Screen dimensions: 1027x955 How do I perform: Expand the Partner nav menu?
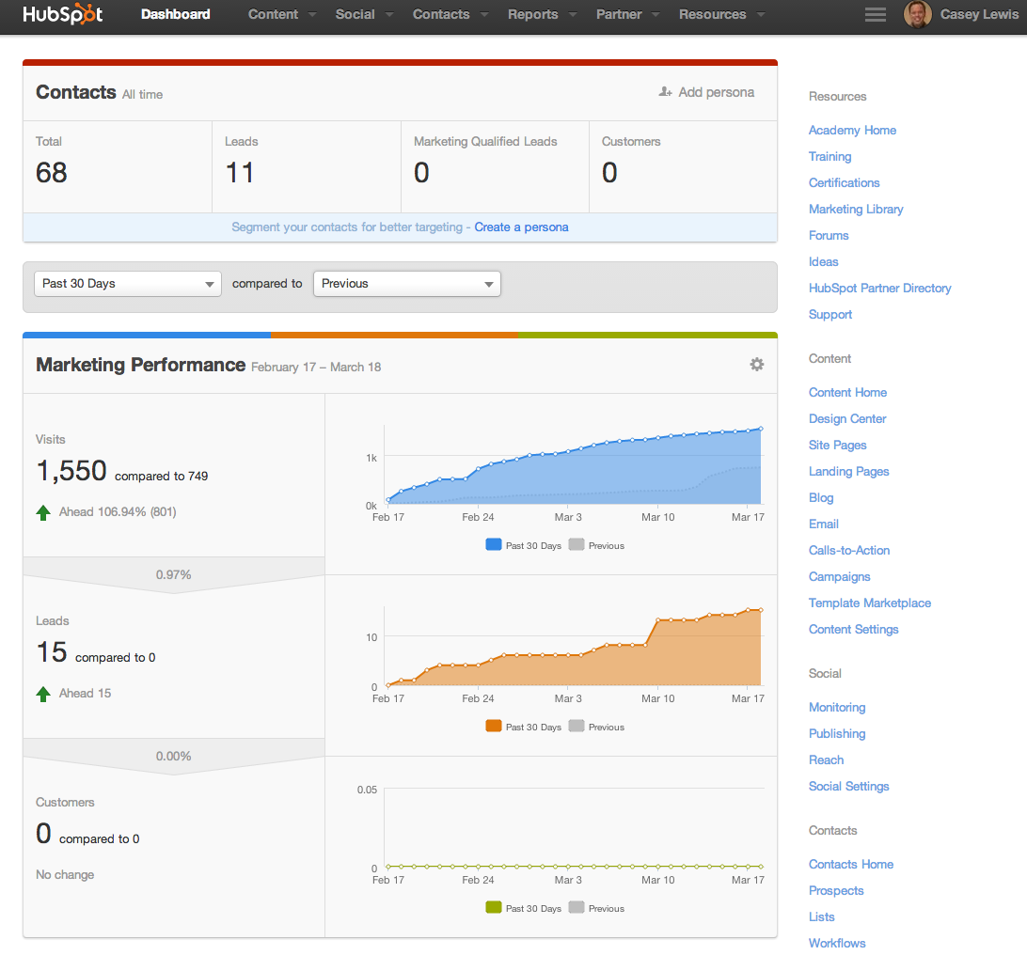click(x=627, y=14)
